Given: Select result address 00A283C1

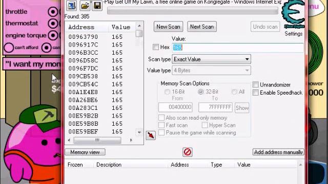Looking at the screenshot, I should (83, 108).
